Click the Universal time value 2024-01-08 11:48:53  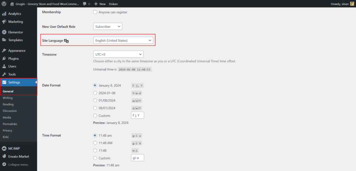pos(135,70)
